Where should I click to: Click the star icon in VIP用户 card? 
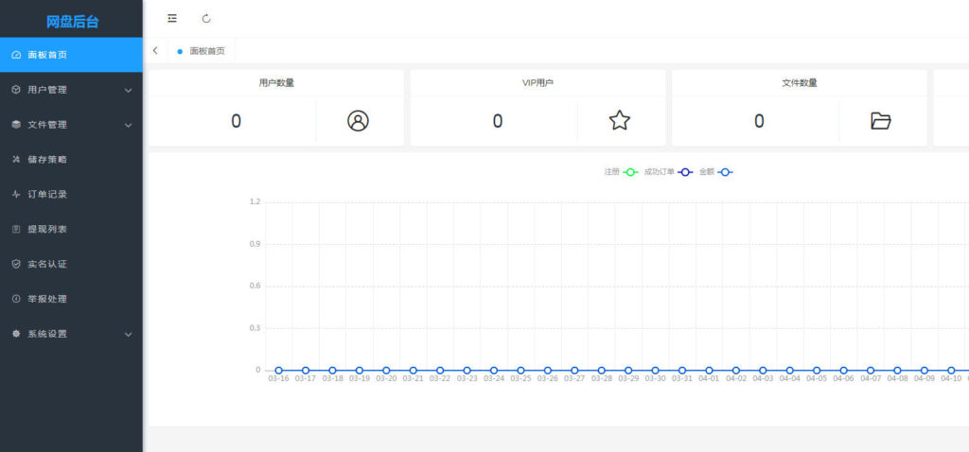tap(619, 120)
